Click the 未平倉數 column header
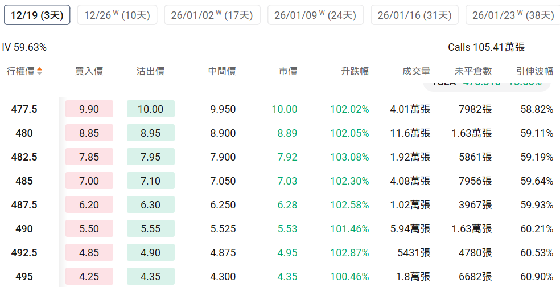This screenshot has width=560, height=287. pos(473,72)
